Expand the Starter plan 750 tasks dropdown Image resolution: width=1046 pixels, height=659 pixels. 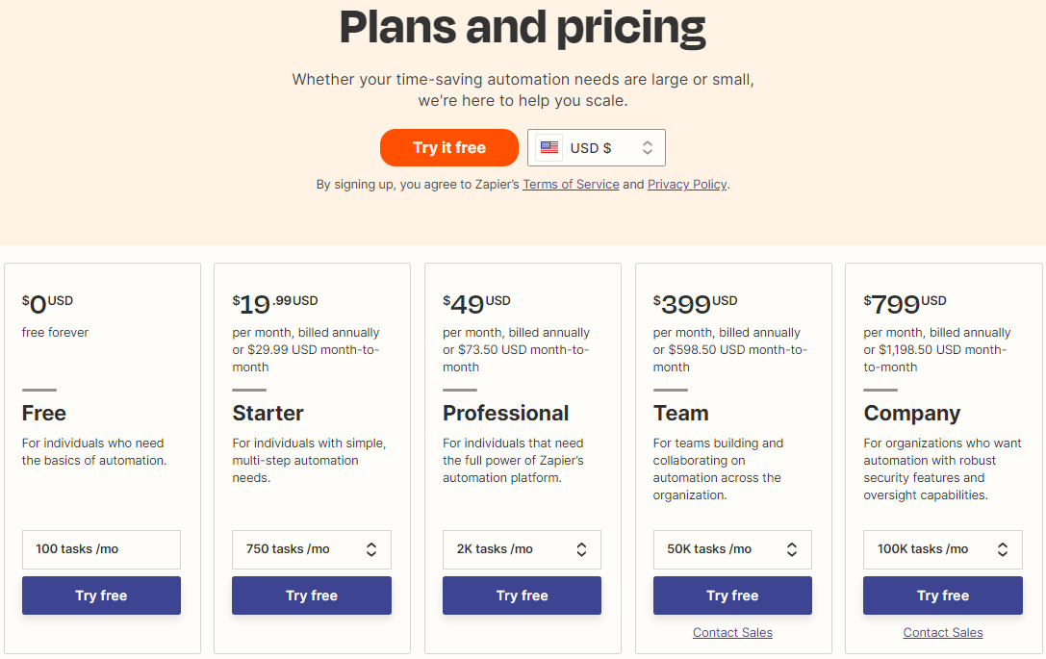pyautogui.click(x=312, y=549)
